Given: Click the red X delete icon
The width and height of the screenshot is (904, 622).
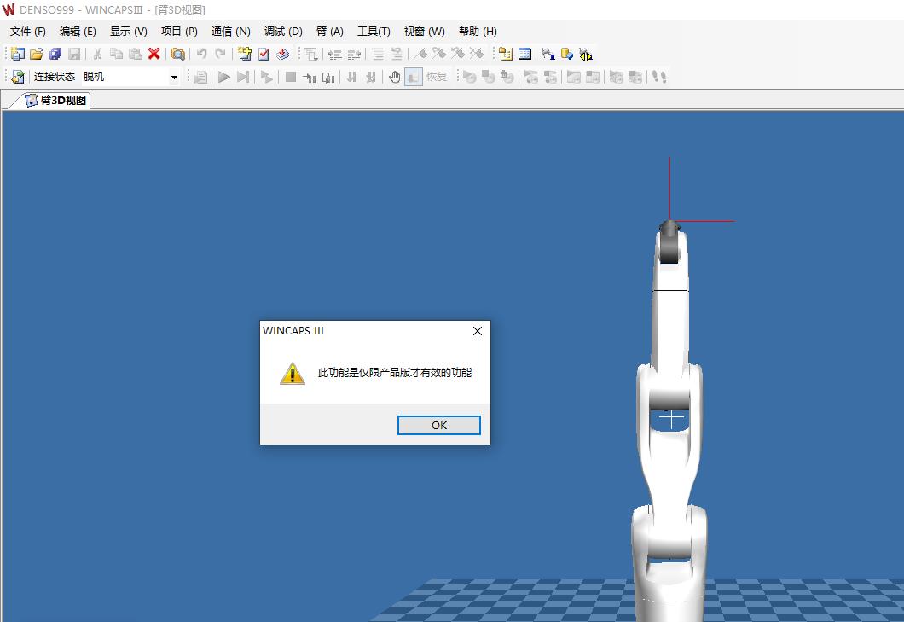Looking at the screenshot, I should point(154,54).
